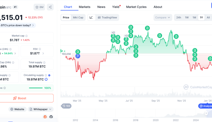This screenshot has height=122, width=212.
Task: Click the share icon button
Action: (x=50, y=7)
